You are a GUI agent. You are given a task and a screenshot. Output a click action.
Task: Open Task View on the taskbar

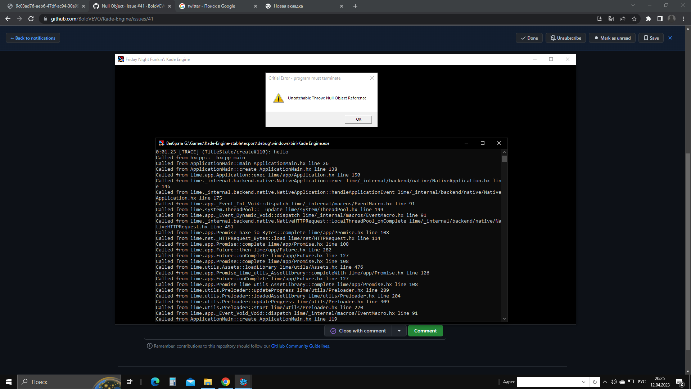pyautogui.click(x=130, y=382)
